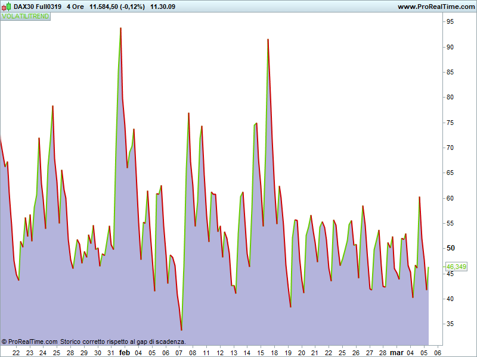Click the '4 Ore' timeframe label
This screenshot has height=357, width=477.
click(75, 7)
